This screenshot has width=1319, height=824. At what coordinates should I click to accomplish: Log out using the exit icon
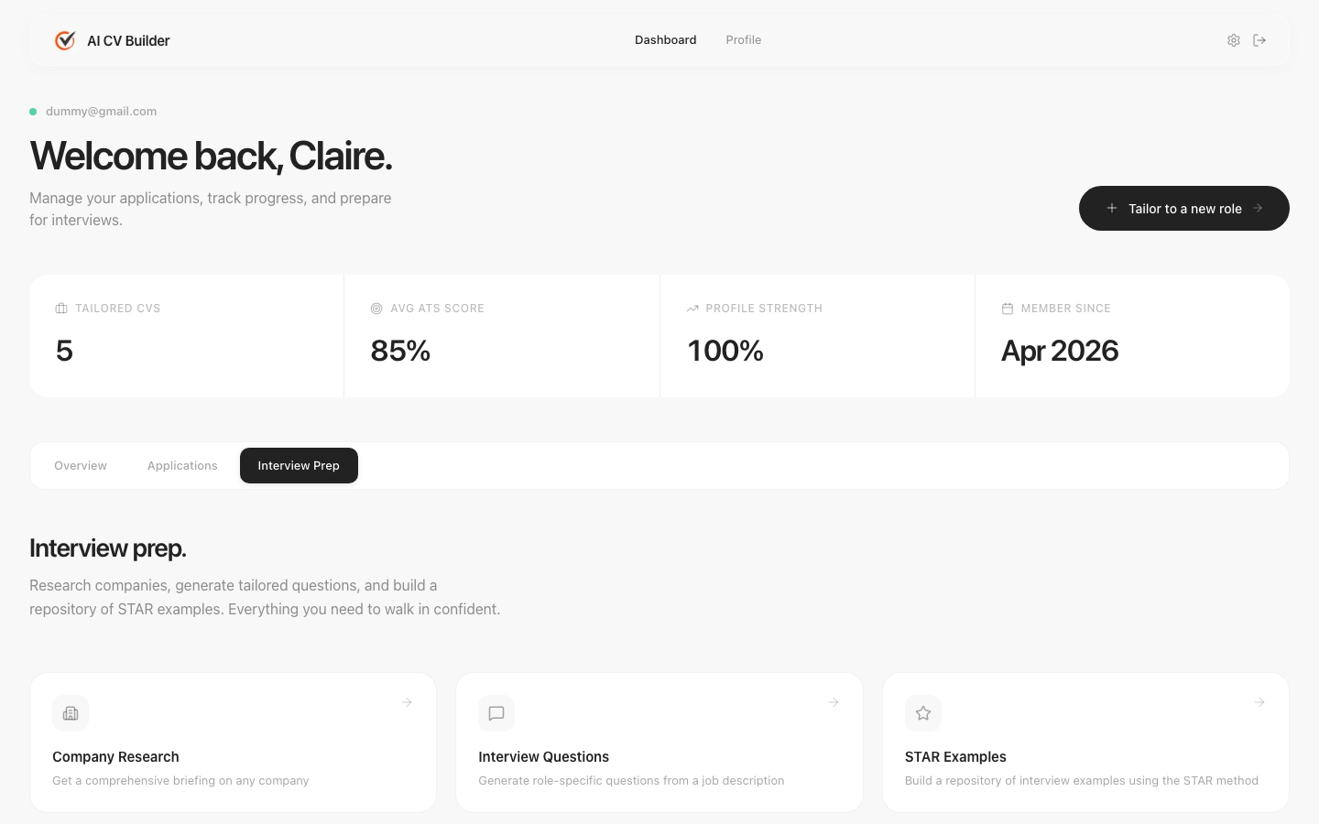[1259, 40]
